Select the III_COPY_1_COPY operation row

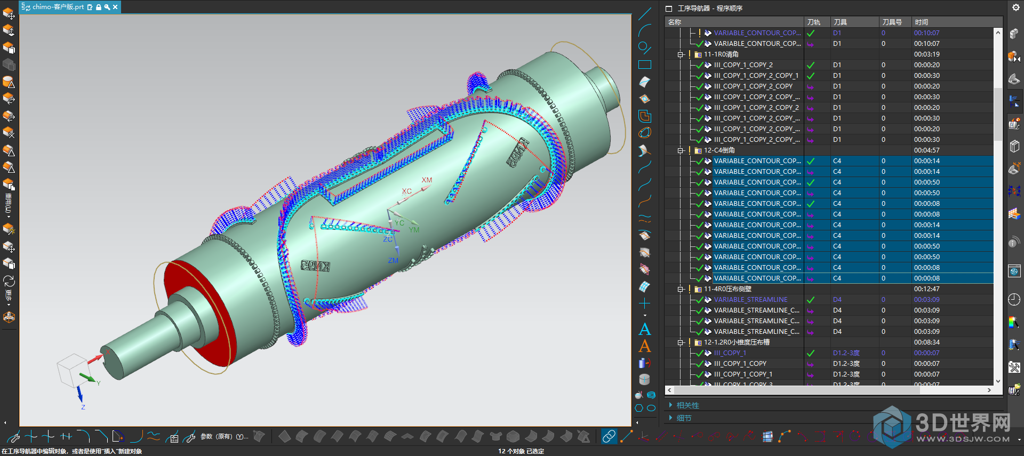(x=740, y=364)
